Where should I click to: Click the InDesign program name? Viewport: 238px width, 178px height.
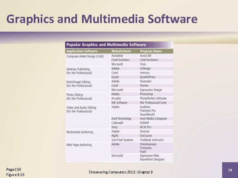click(x=145, y=69)
